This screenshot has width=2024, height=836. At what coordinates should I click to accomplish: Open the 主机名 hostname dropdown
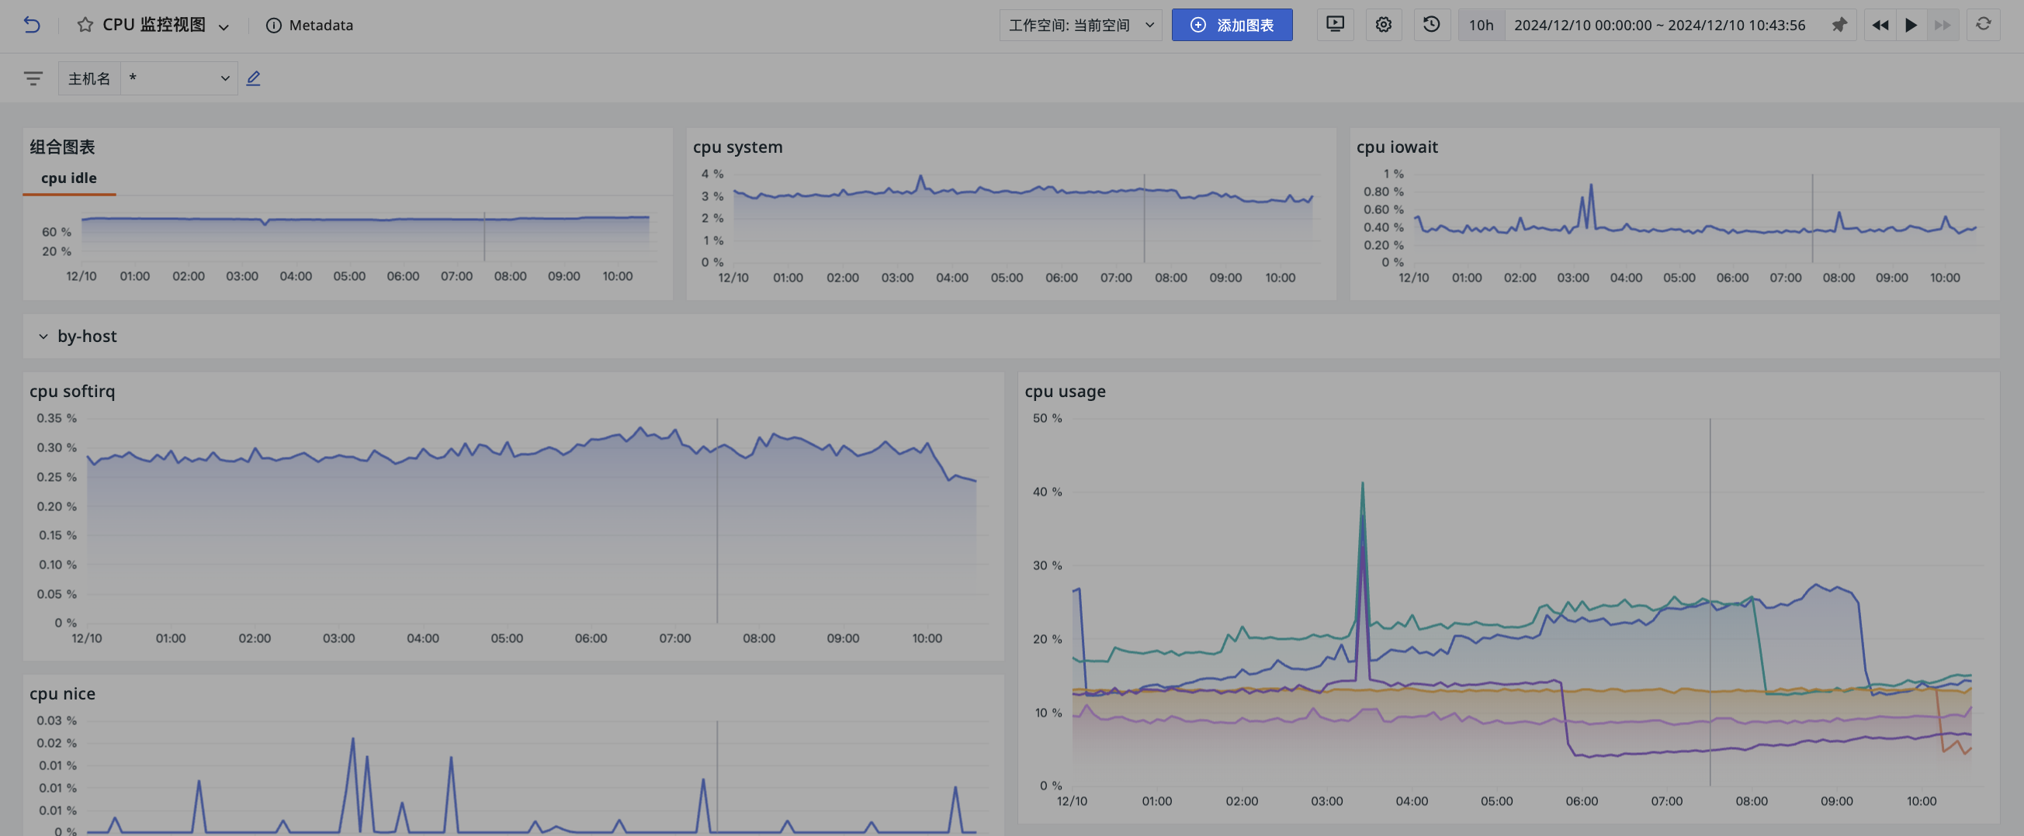click(x=180, y=78)
